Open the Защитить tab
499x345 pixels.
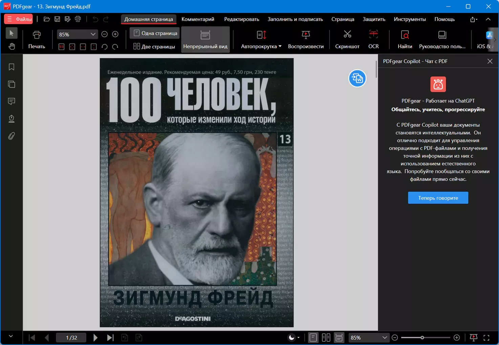[x=374, y=19]
